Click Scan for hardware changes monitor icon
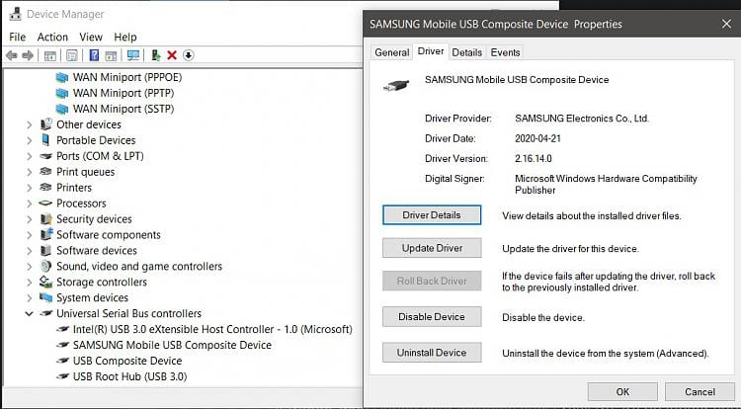Viewport: 741px width, 409px height. [133, 55]
